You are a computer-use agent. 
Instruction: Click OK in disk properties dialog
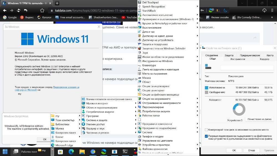pos(234,150)
